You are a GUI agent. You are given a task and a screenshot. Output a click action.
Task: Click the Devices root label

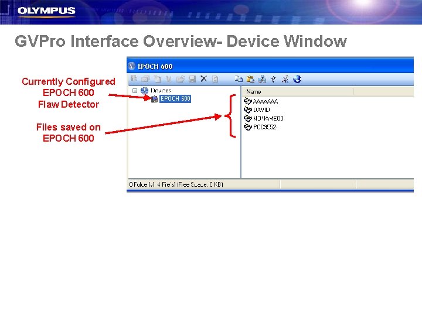pyautogui.click(x=161, y=91)
